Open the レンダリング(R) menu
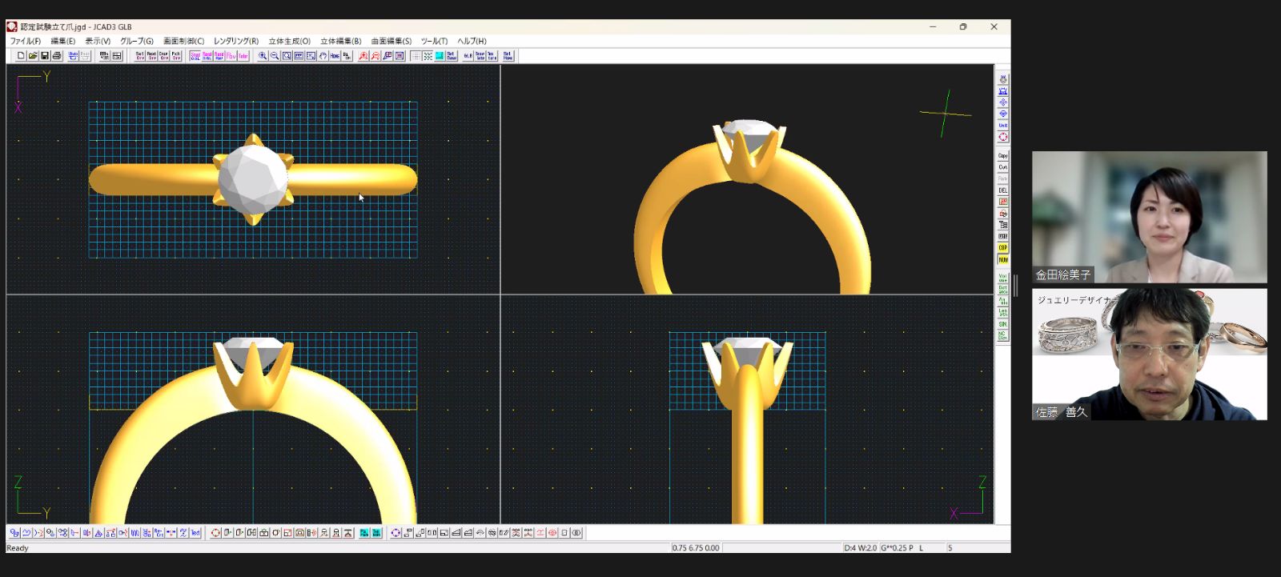 coord(236,41)
